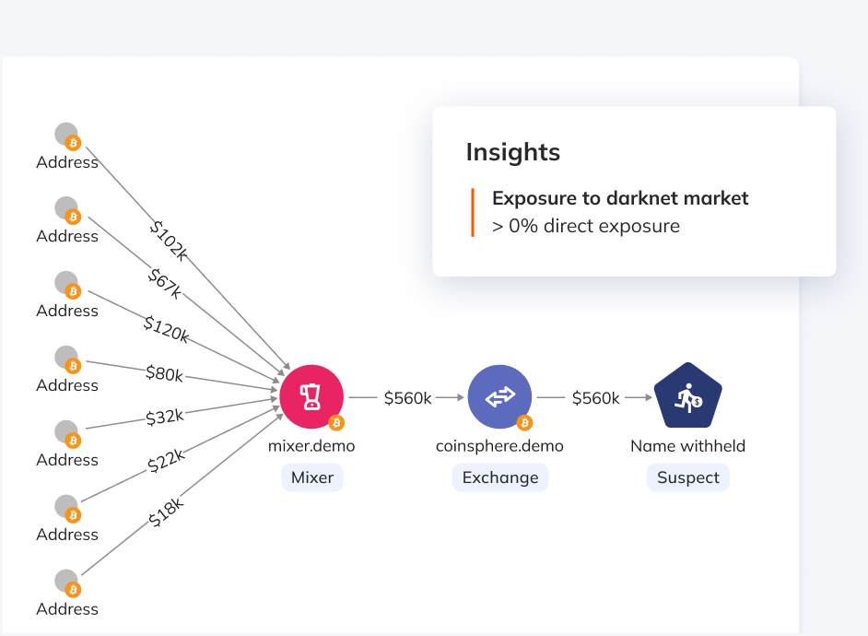Select the Address node sending $120k
The width and height of the screenshot is (868, 636).
click(66, 284)
